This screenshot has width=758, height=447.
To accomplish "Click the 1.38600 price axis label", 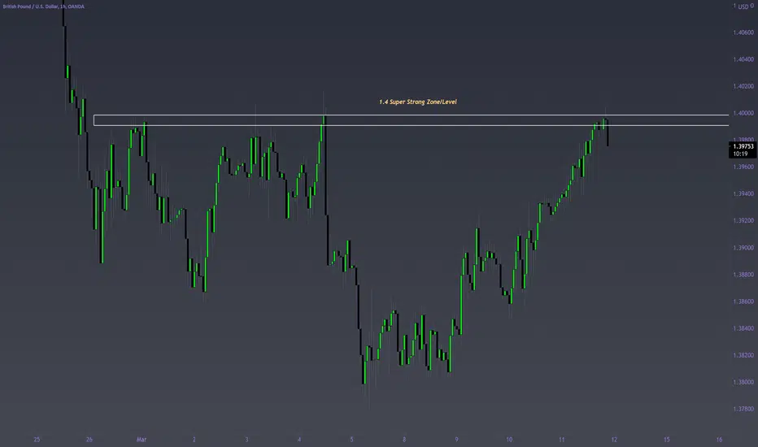I will click(x=743, y=301).
